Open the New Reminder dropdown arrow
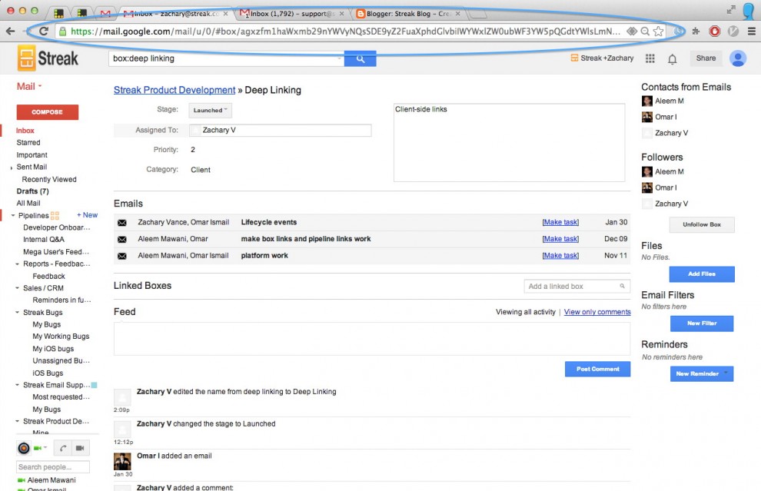The image size is (761, 491). 726,373
